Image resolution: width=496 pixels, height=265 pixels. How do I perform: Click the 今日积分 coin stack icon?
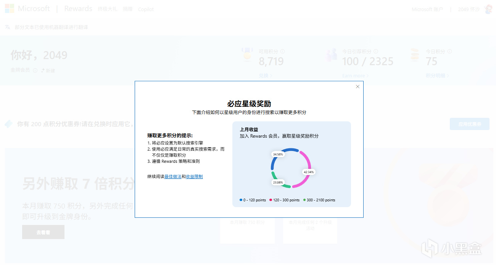click(x=414, y=55)
